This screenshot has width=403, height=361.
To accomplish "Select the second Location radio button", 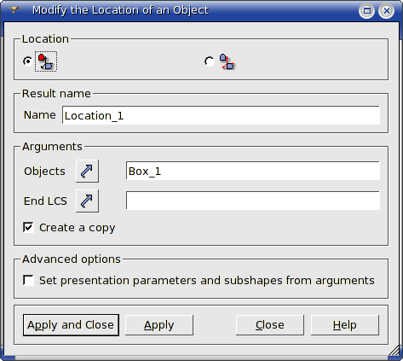I will [210, 61].
